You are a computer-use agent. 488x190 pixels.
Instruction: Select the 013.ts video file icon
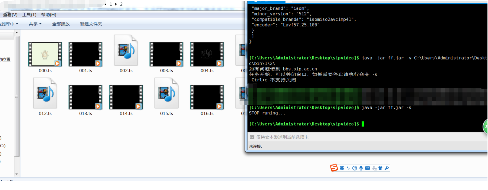[x=86, y=97]
